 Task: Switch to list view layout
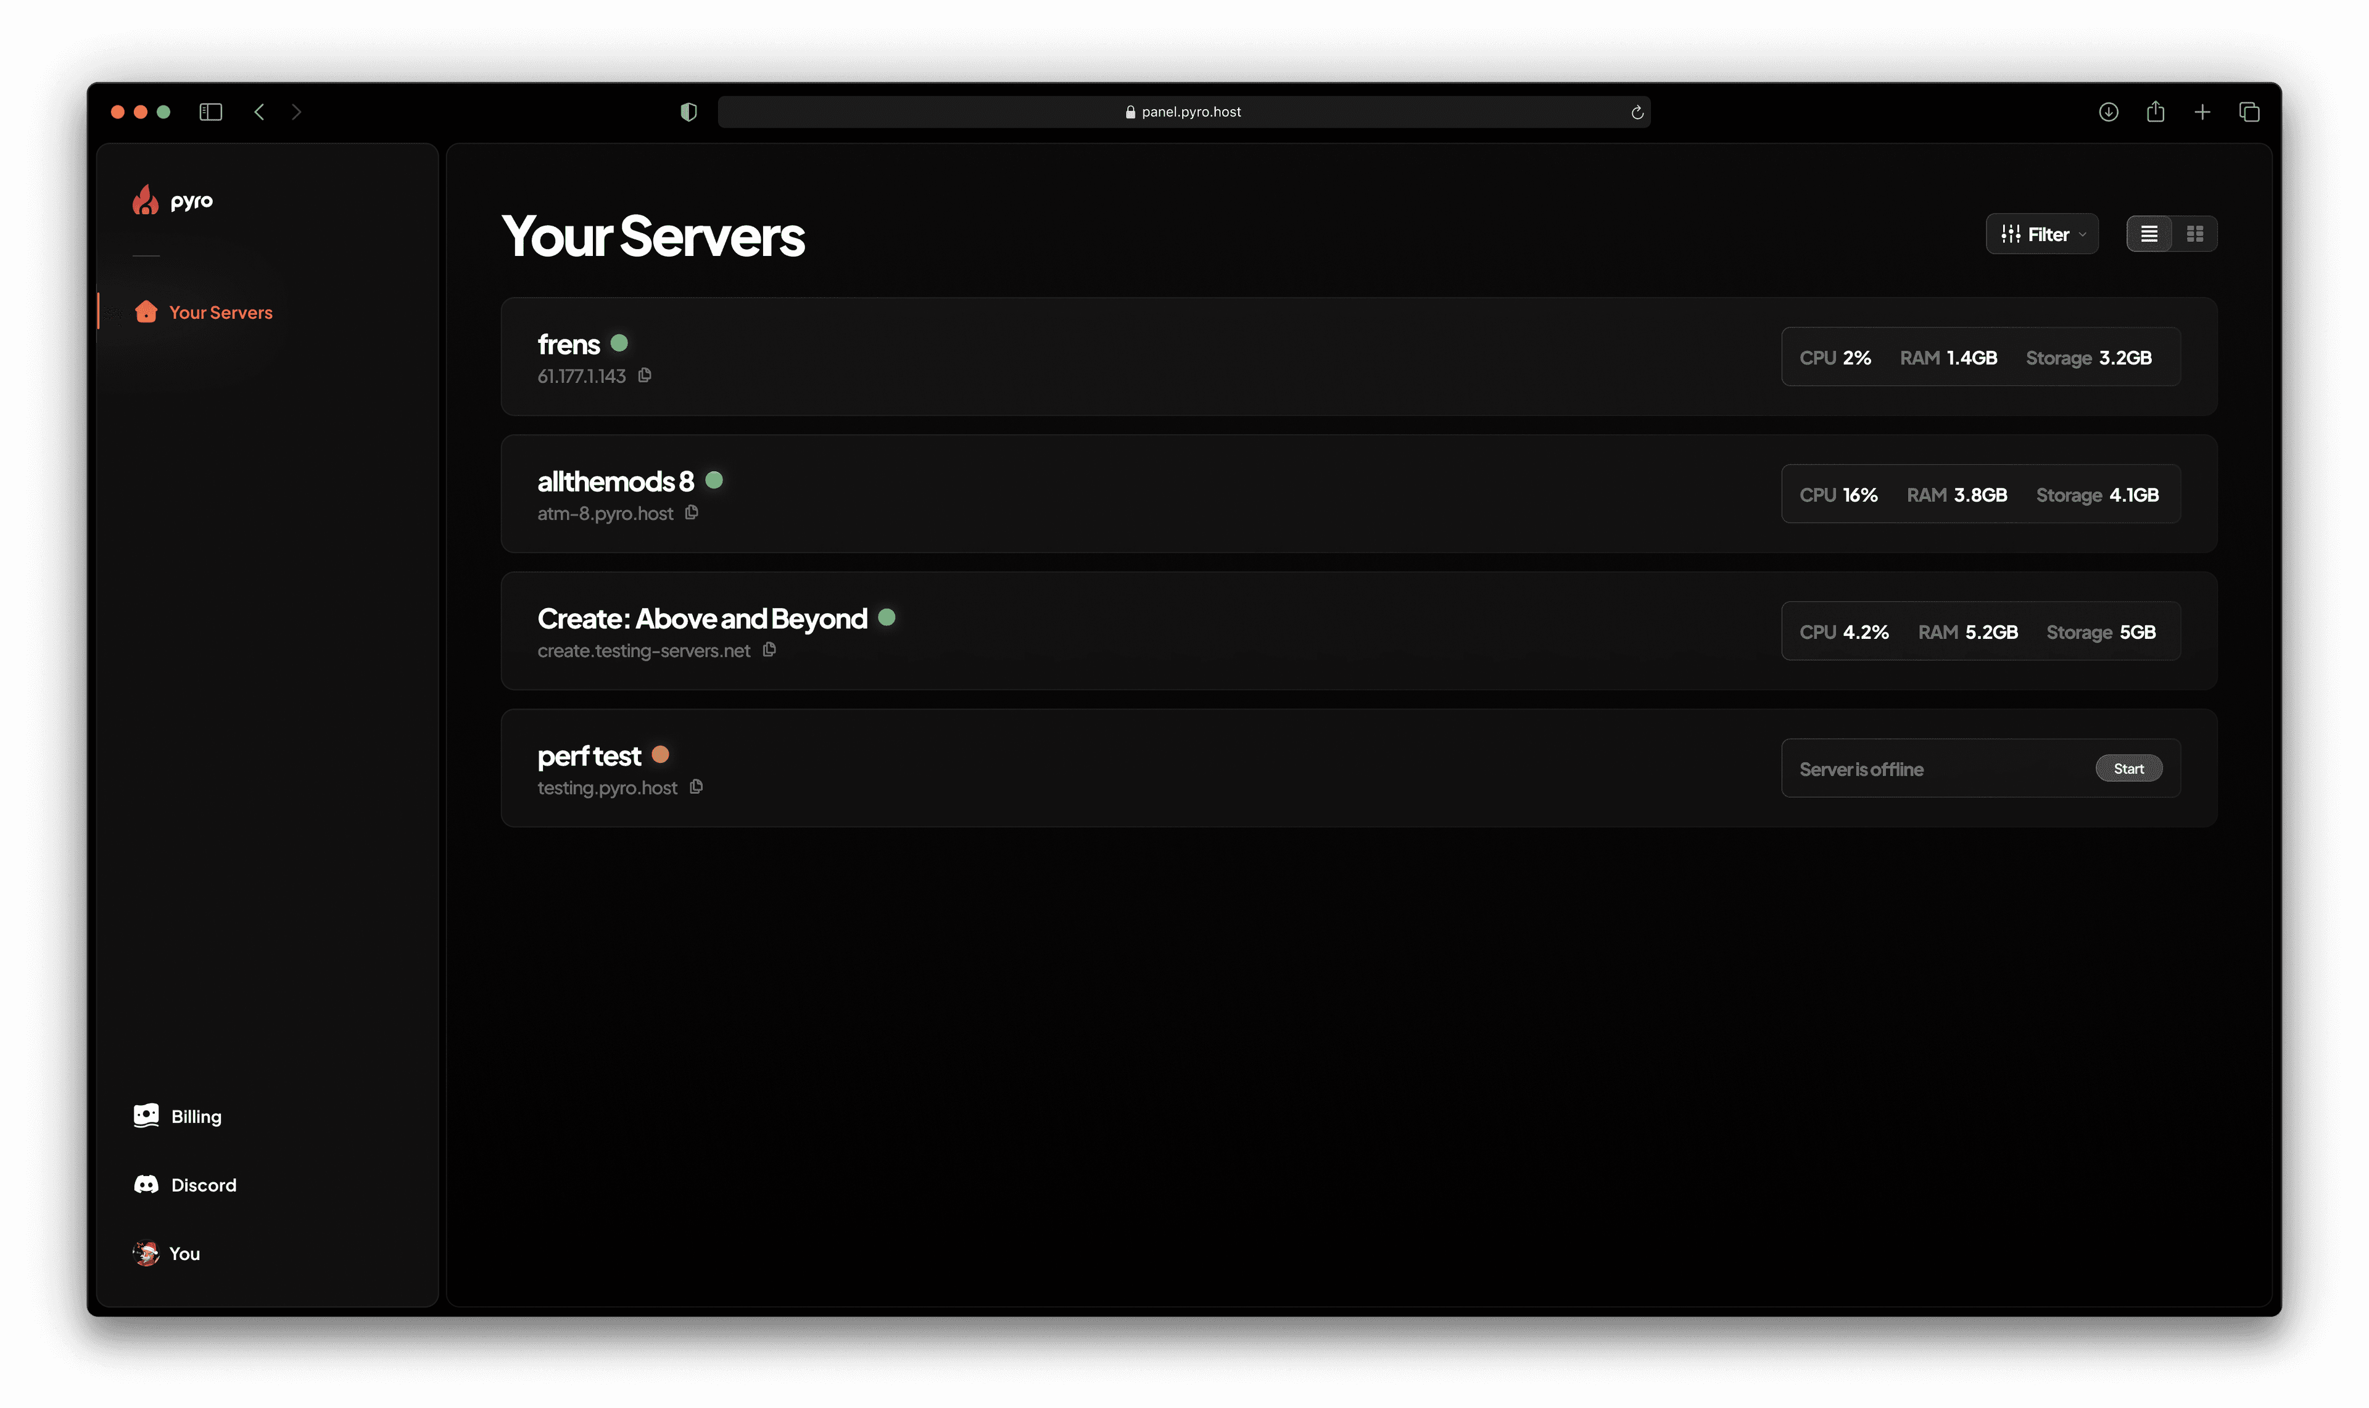tap(2149, 234)
